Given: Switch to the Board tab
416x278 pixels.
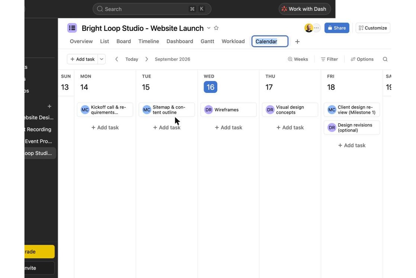Looking at the screenshot, I should [124, 41].
